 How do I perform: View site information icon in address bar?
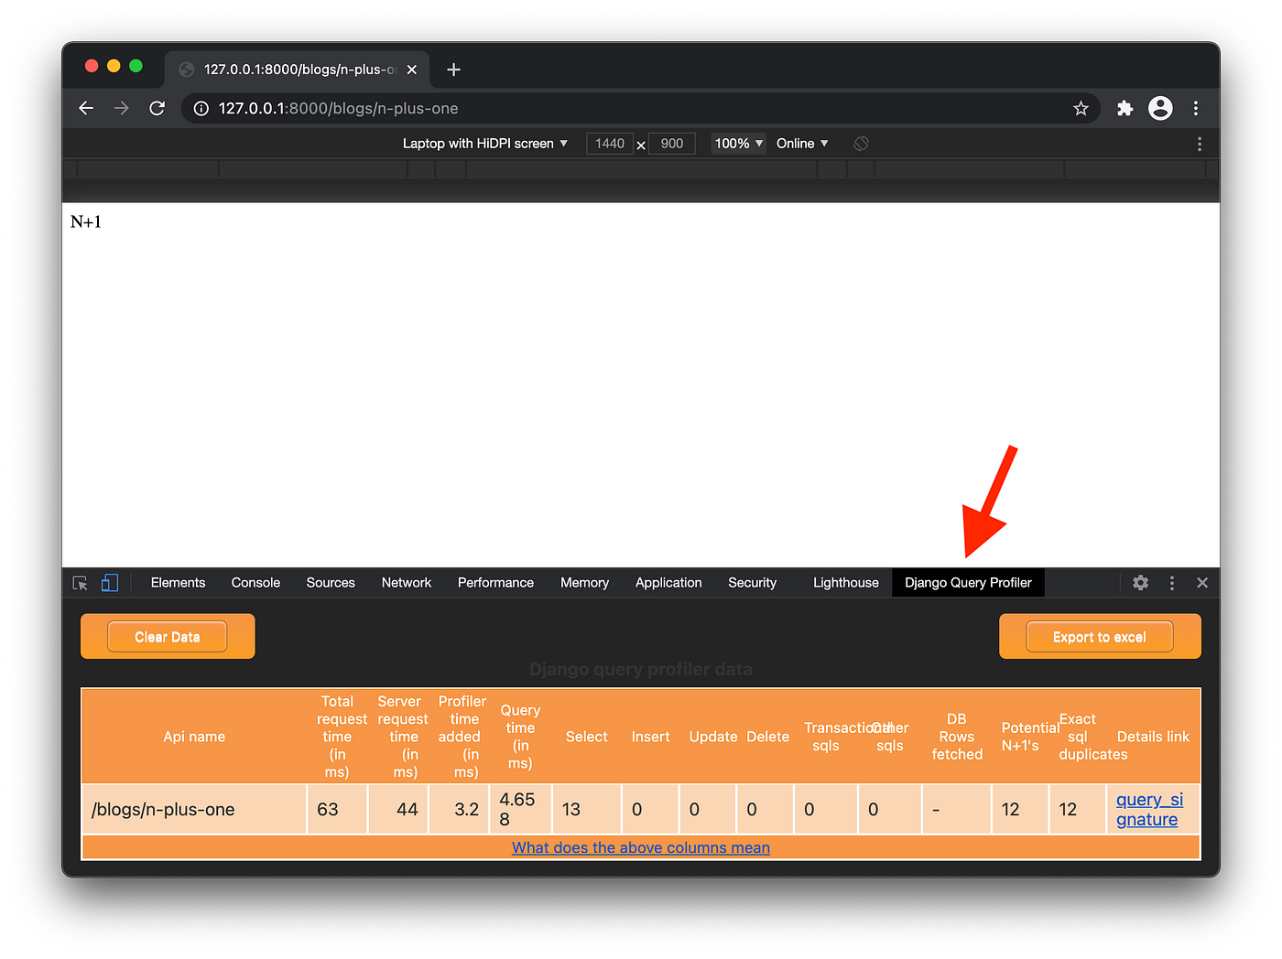201,108
